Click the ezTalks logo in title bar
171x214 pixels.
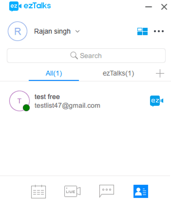coord(30,6)
